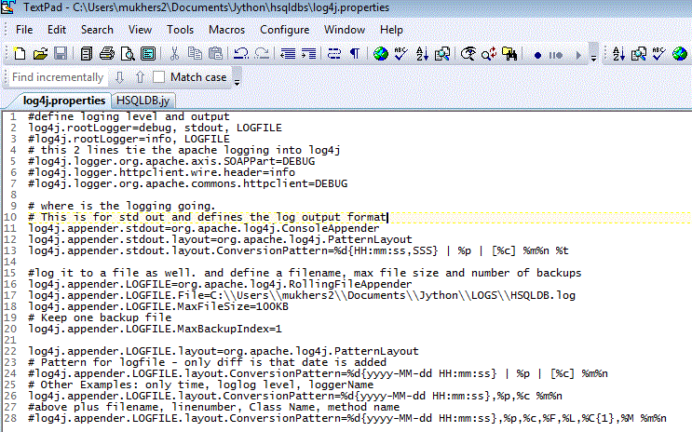Click the text 'log4j.rootLogger=debug, stdout, LOGFILE'
The width and height of the screenshot is (692, 432).
(x=155, y=128)
